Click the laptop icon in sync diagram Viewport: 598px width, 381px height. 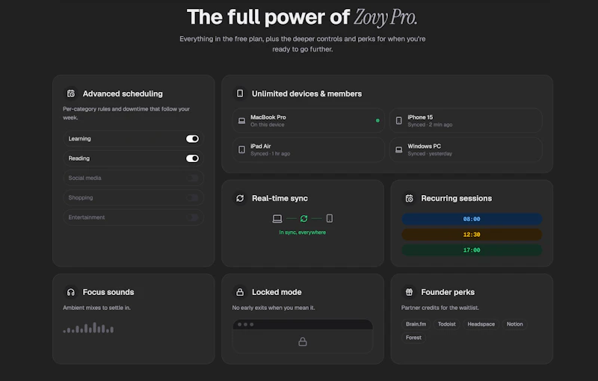click(277, 219)
